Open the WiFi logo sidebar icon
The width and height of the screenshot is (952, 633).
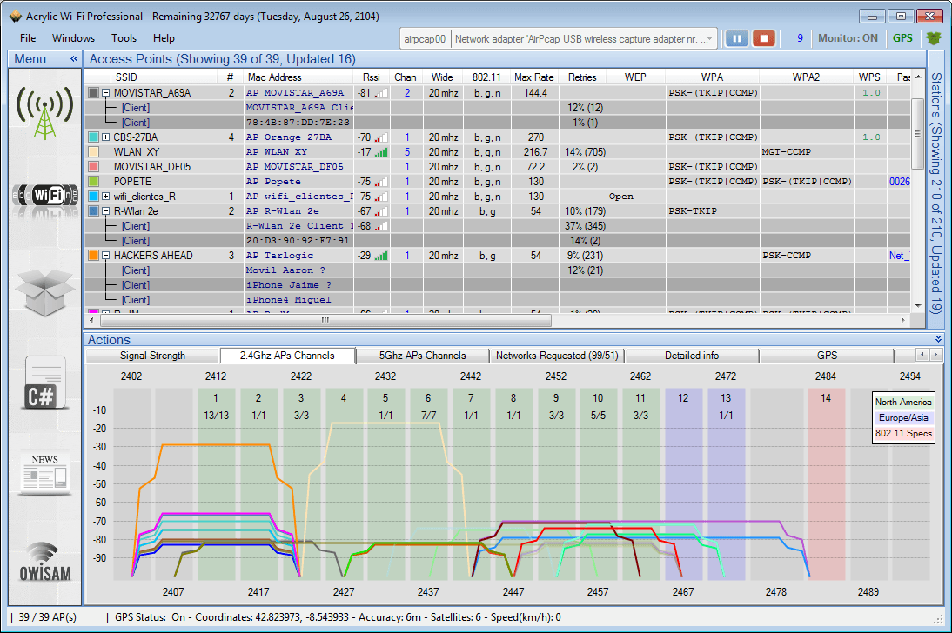(x=45, y=195)
